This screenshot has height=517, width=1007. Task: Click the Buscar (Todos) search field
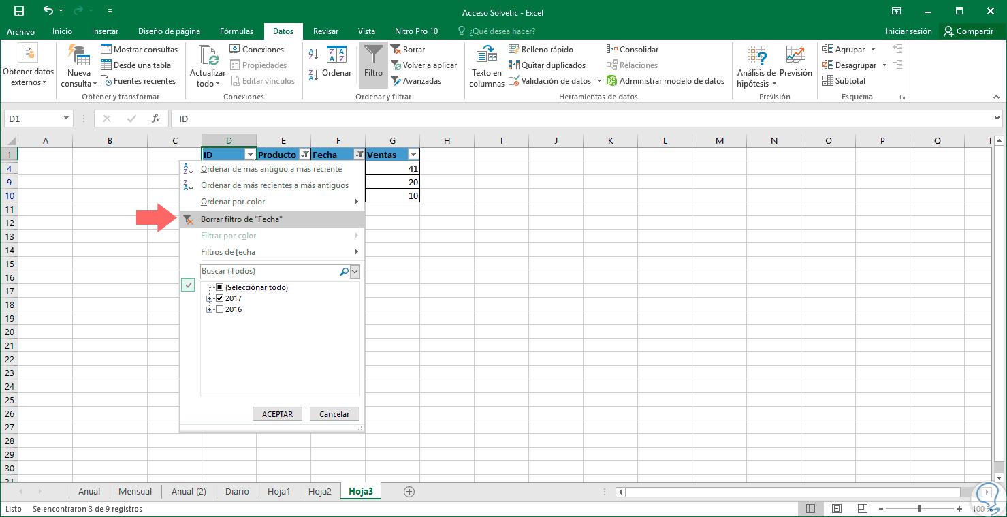pyautogui.click(x=275, y=272)
